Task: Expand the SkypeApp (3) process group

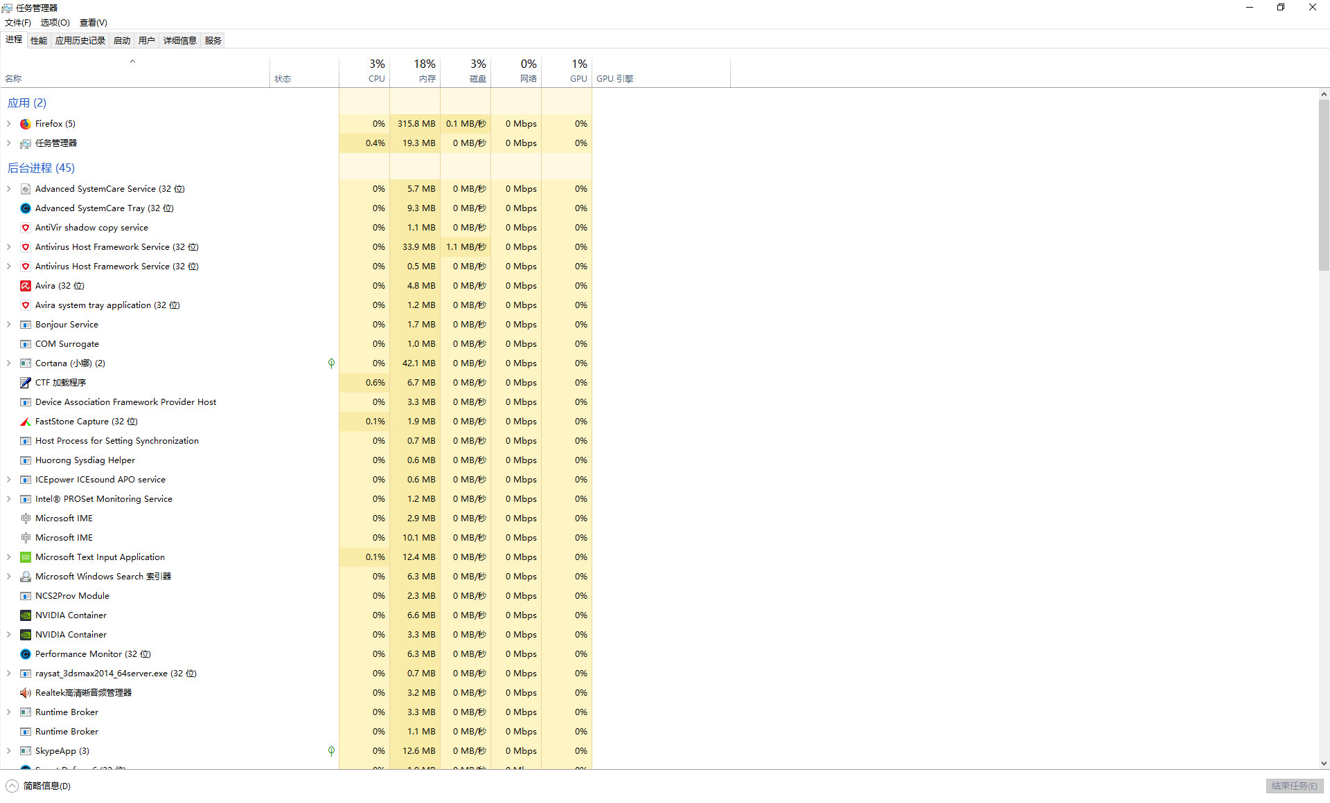Action: coord(8,751)
